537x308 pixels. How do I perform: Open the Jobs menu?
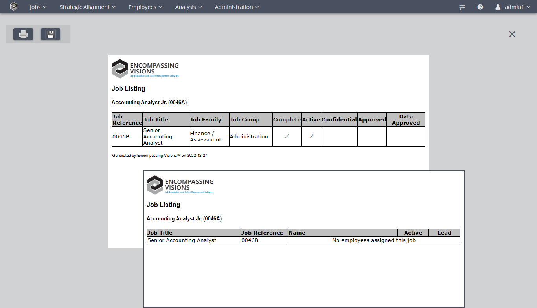click(x=38, y=7)
